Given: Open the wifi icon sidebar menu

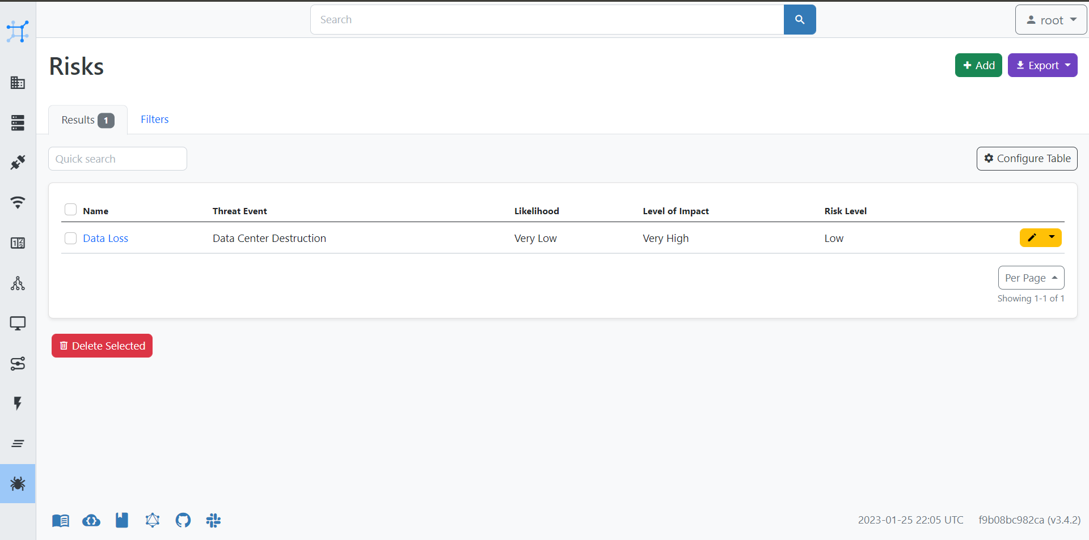Looking at the screenshot, I should pos(18,202).
